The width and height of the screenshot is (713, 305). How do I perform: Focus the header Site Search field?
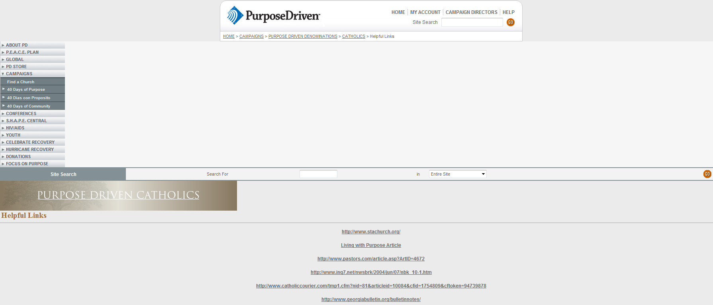tap(472, 22)
